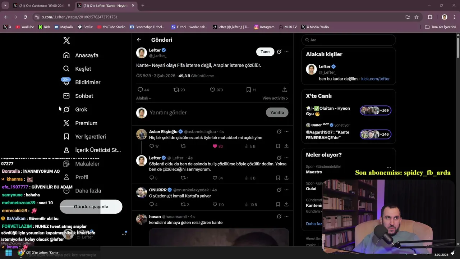The width and height of the screenshot is (460, 259).
Task: Reload the browser page
Action: pos(25,17)
